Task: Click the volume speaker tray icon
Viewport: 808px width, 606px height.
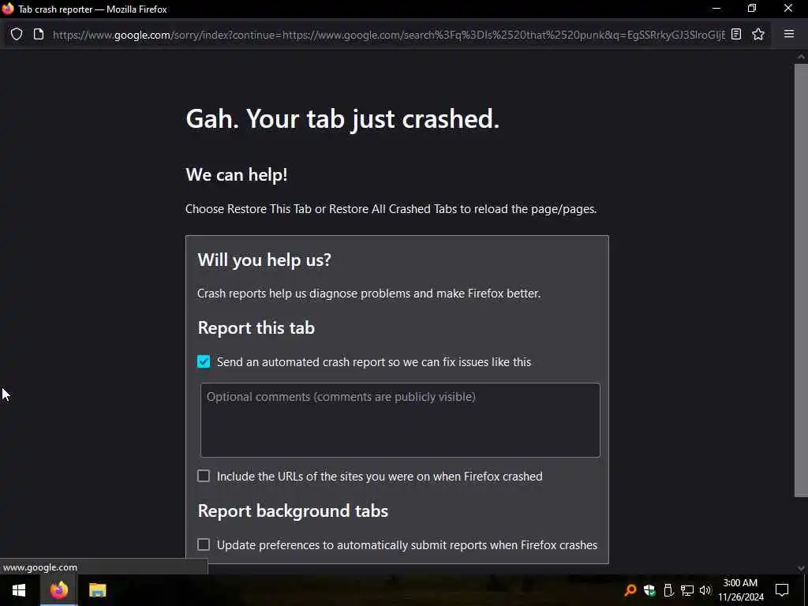Action: click(705, 590)
